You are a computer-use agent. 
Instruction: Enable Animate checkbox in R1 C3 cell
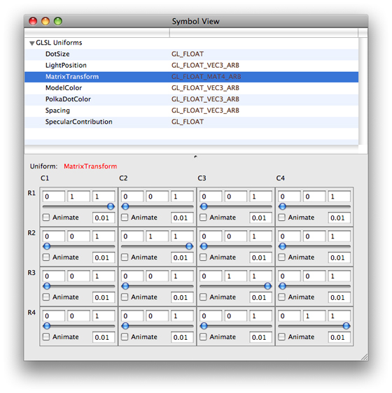point(203,217)
